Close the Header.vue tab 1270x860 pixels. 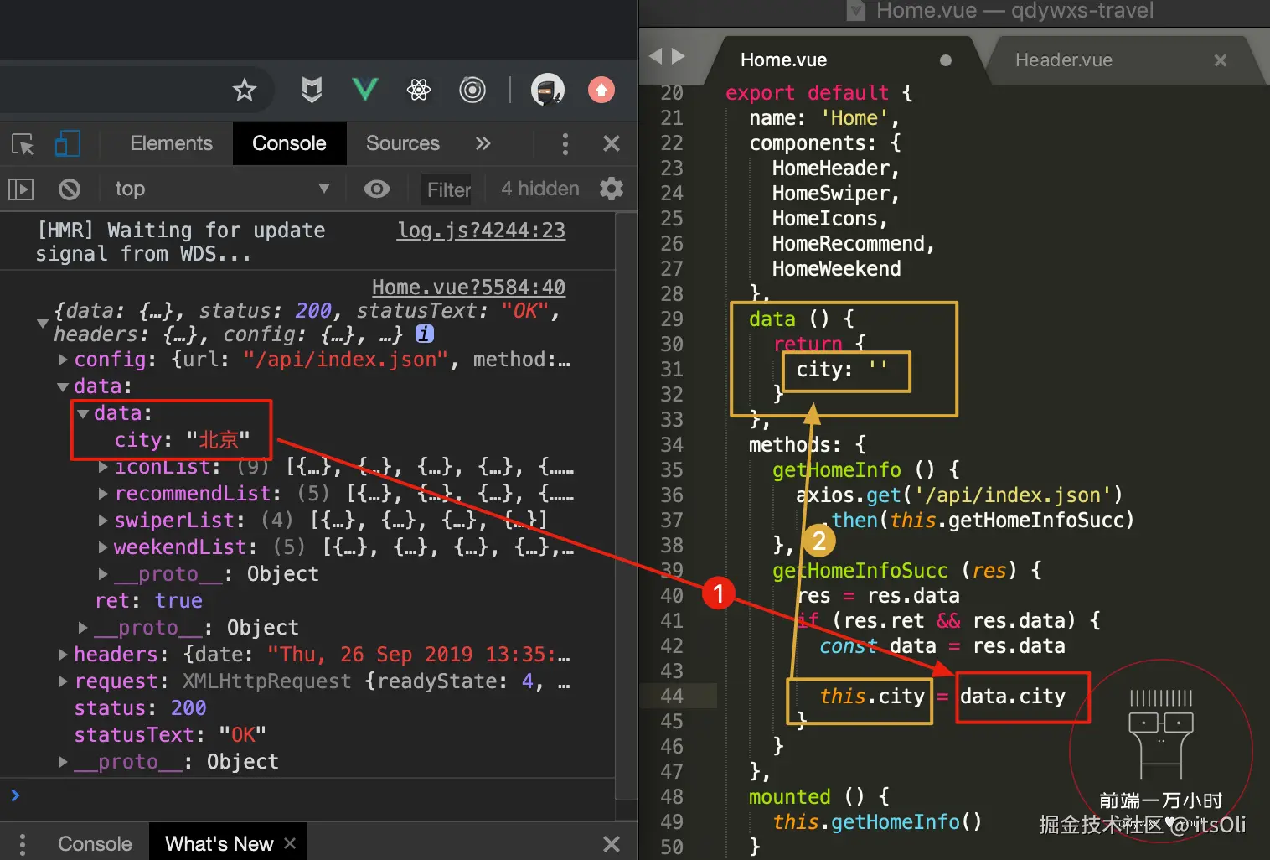tap(1220, 60)
